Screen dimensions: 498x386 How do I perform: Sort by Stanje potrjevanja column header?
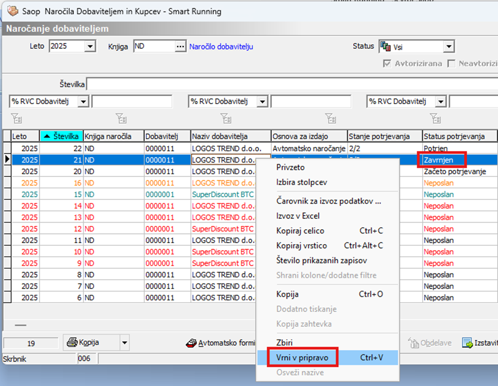[385, 136]
